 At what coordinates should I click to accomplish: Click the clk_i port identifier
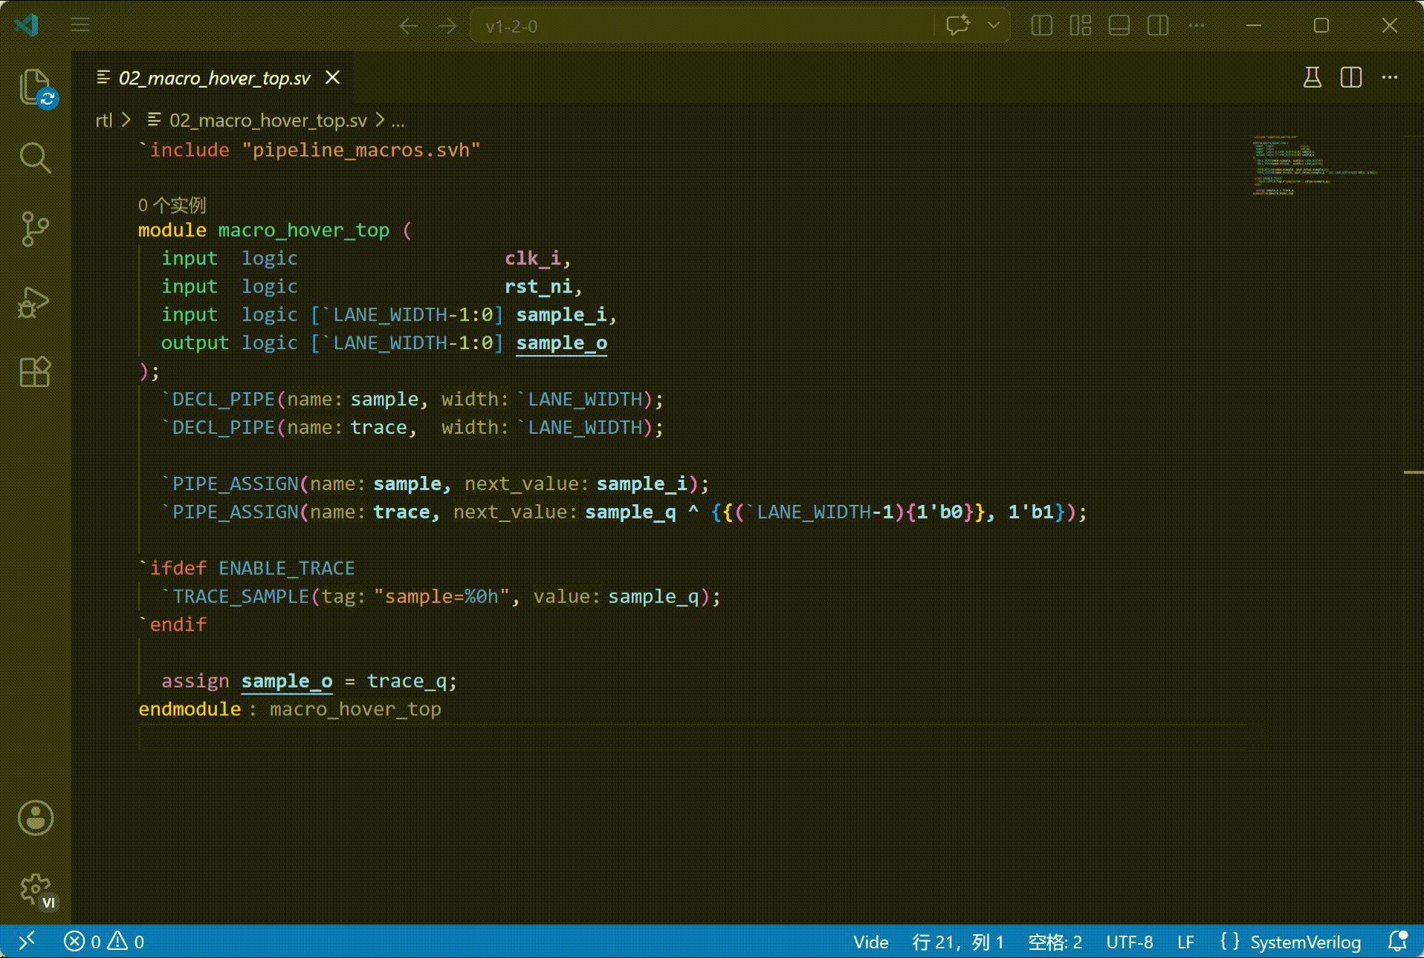(x=532, y=258)
